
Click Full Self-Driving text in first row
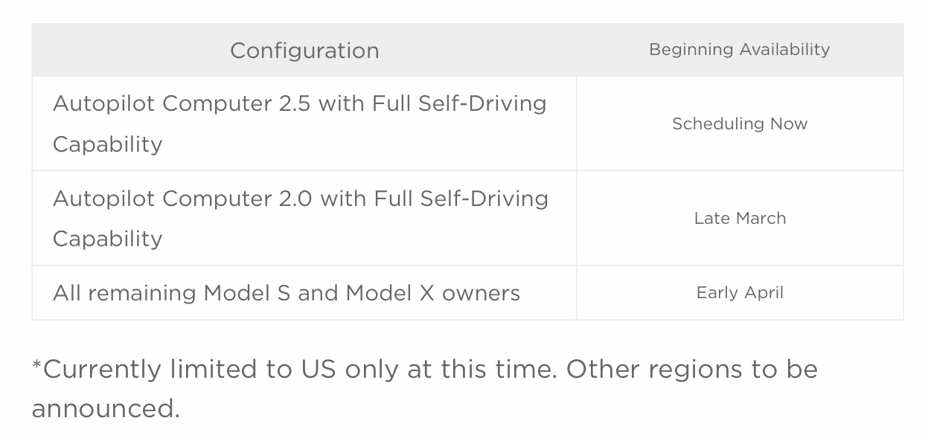point(461,103)
